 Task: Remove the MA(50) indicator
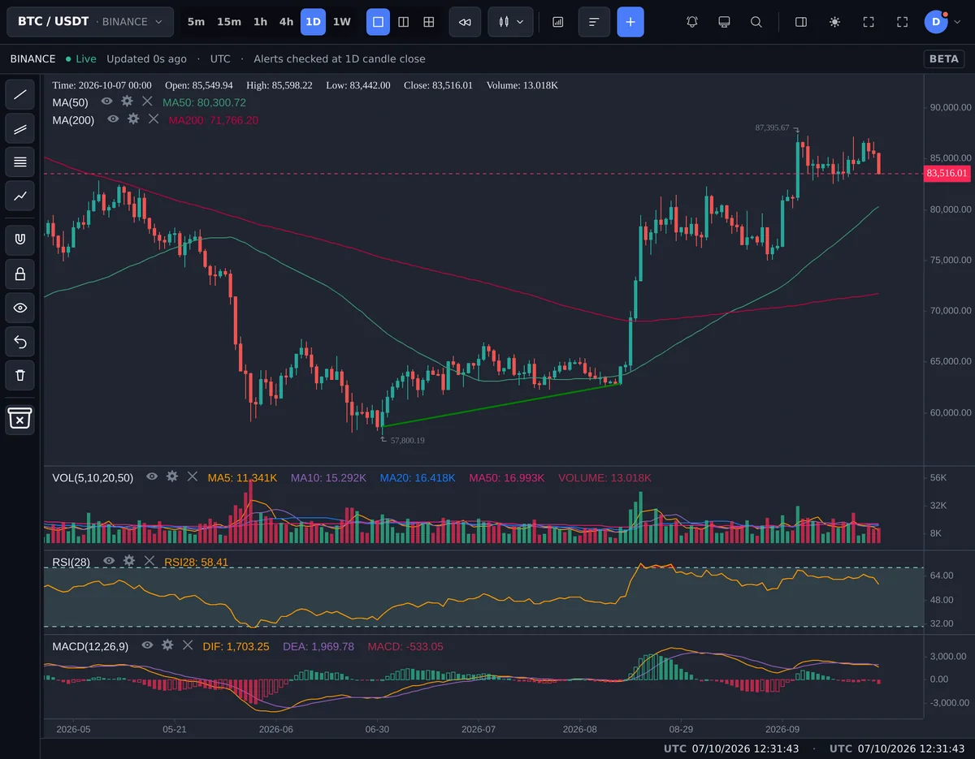point(147,101)
